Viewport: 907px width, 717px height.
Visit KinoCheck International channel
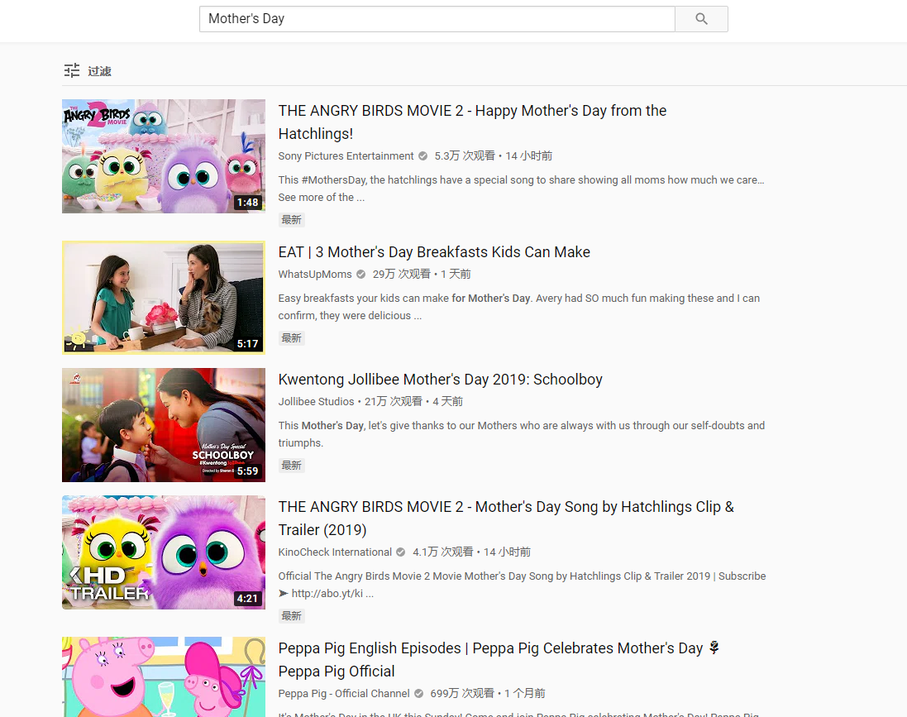pyautogui.click(x=335, y=552)
